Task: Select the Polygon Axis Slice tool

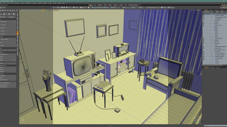Action: pyautogui.click(x=8, y=39)
